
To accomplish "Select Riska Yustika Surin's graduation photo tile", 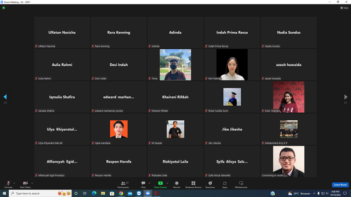I will [x=232, y=97].
